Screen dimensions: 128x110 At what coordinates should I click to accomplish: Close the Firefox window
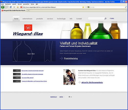coord(126,2)
